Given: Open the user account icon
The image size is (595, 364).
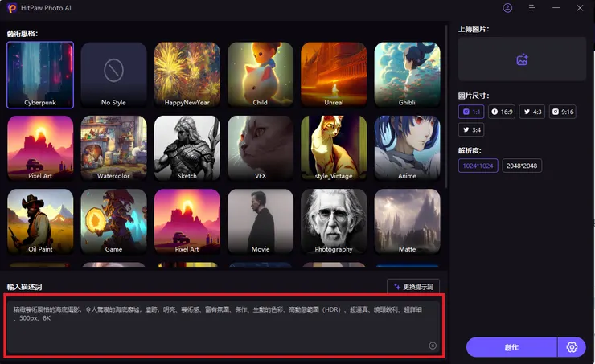Looking at the screenshot, I should coord(507,8).
